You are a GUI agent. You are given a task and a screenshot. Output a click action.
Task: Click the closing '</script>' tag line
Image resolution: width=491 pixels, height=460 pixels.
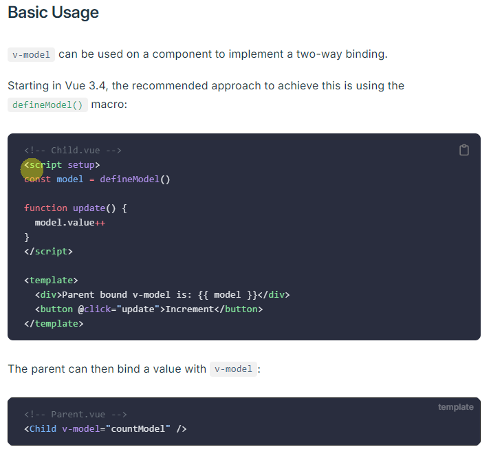click(x=48, y=252)
